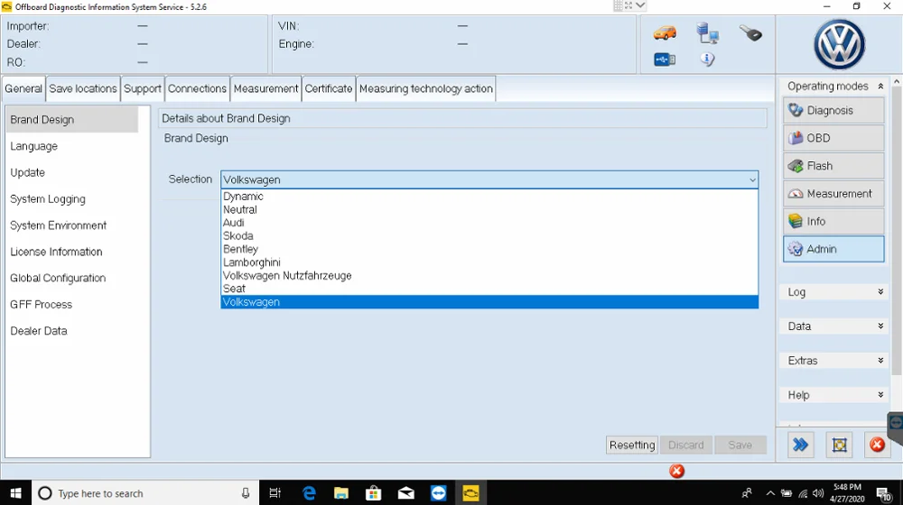
Task: Switch to Flash operating mode
Action: [x=833, y=166]
